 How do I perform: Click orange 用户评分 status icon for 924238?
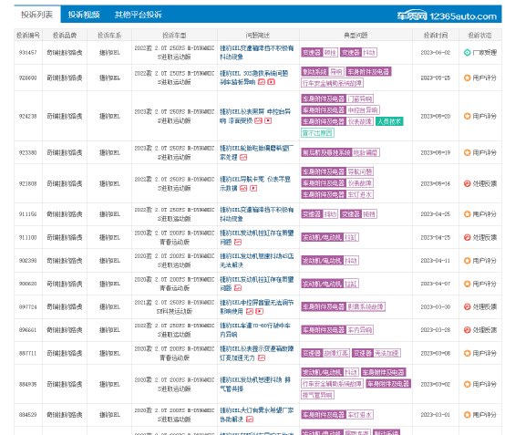click(x=467, y=116)
